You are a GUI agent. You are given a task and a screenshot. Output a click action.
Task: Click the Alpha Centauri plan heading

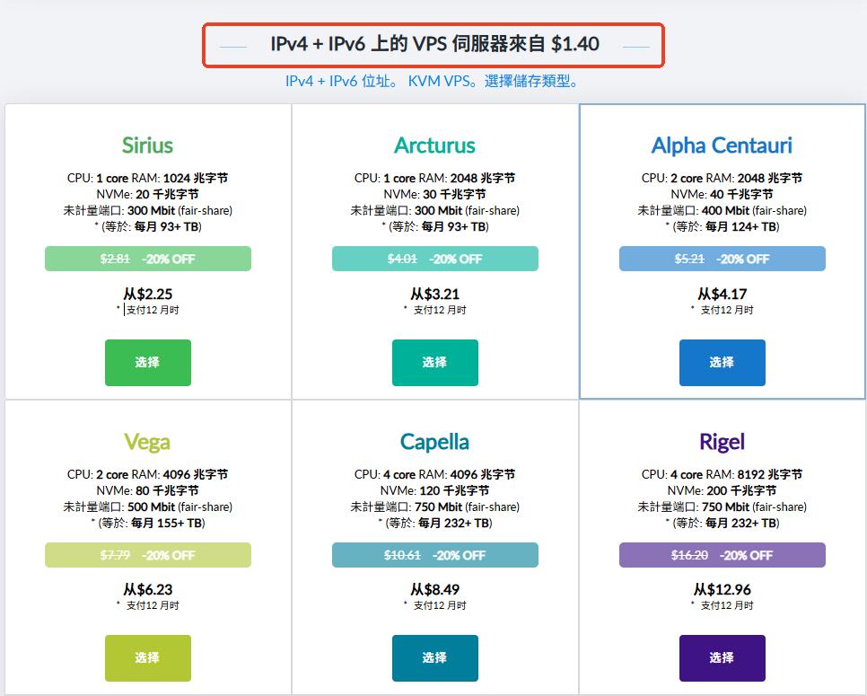pos(722,145)
